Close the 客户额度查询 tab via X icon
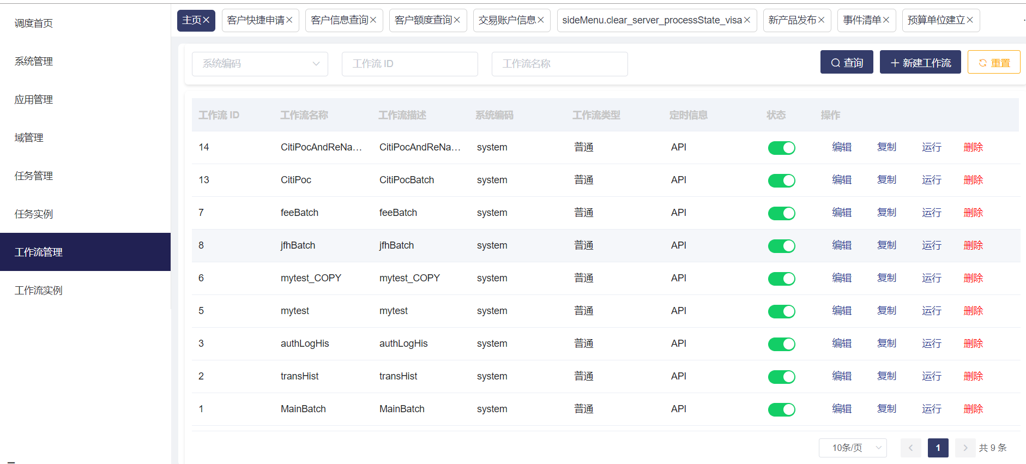The height and width of the screenshot is (464, 1026). 457,20
